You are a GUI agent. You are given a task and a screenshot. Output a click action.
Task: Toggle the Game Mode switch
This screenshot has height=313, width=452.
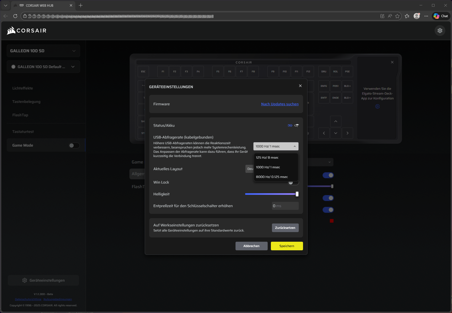click(74, 145)
